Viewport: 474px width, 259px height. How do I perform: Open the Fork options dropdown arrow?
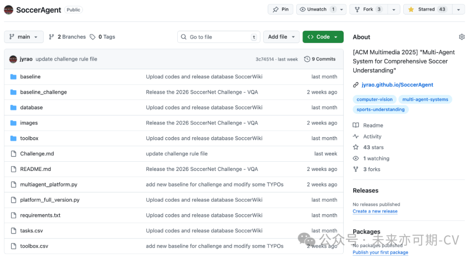[x=394, y=9]
